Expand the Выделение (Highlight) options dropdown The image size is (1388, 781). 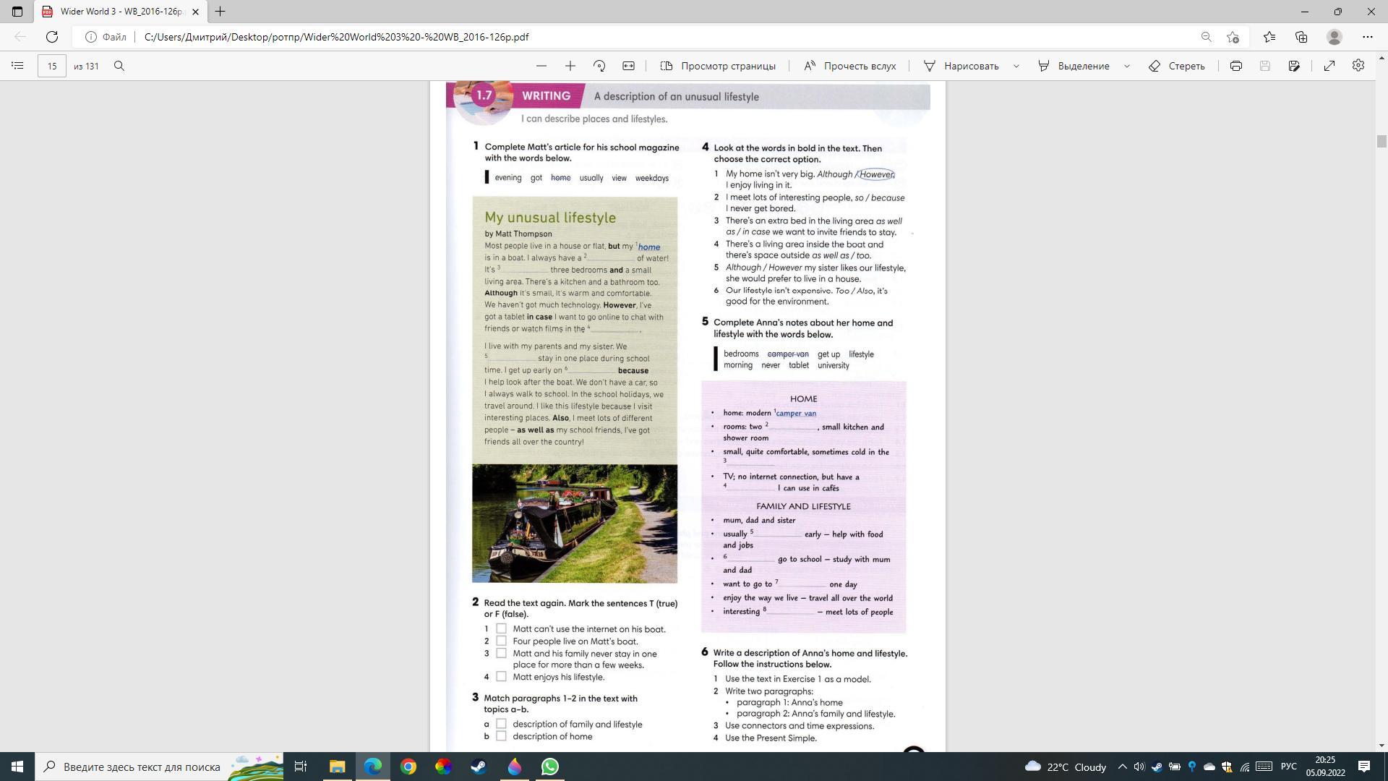pos(1127,66)
